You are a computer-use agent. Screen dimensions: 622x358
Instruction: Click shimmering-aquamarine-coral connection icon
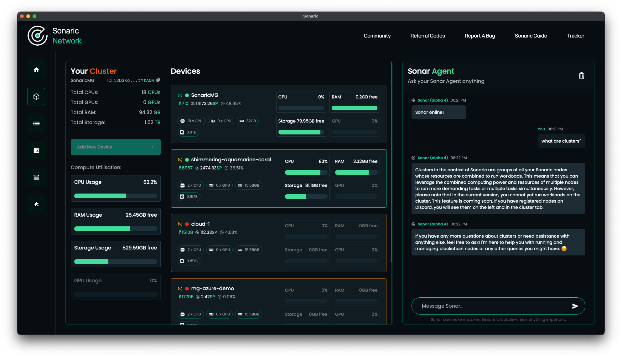pos(180,160)
